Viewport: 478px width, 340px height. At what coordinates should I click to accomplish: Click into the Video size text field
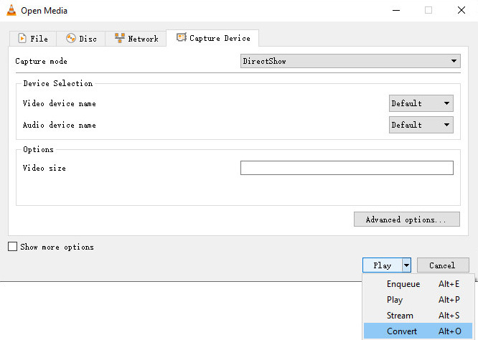click(x=347, y=168)
